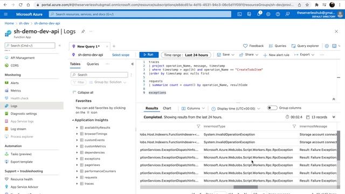
Task: Switch to the Tables tab
Action: click(75, 64)
